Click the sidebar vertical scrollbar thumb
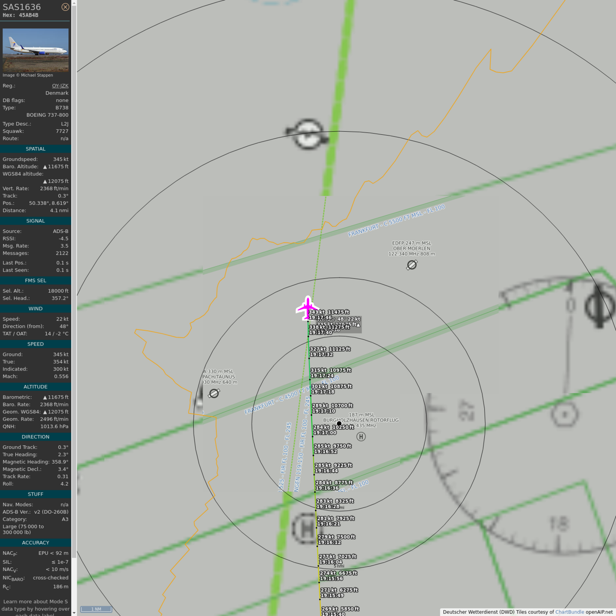 pos(74,278)
